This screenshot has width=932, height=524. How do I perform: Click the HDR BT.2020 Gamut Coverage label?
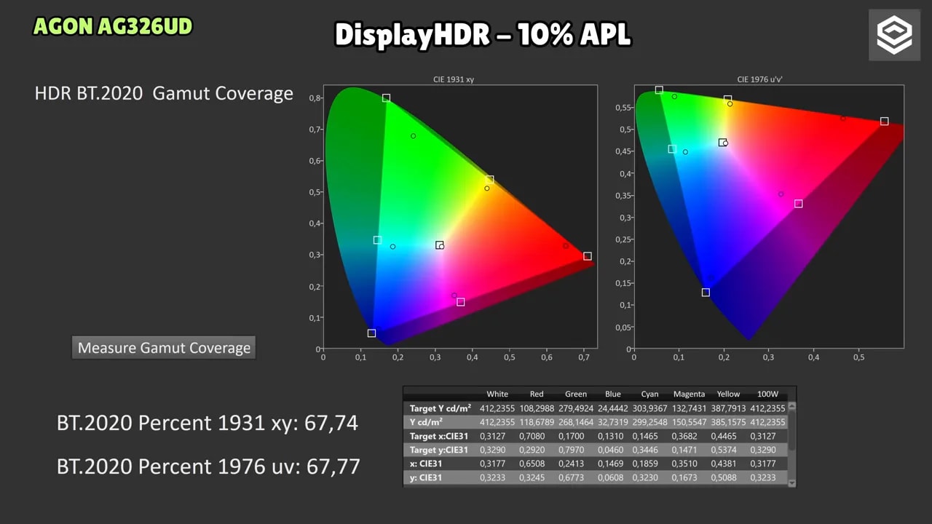coord(164,93)
